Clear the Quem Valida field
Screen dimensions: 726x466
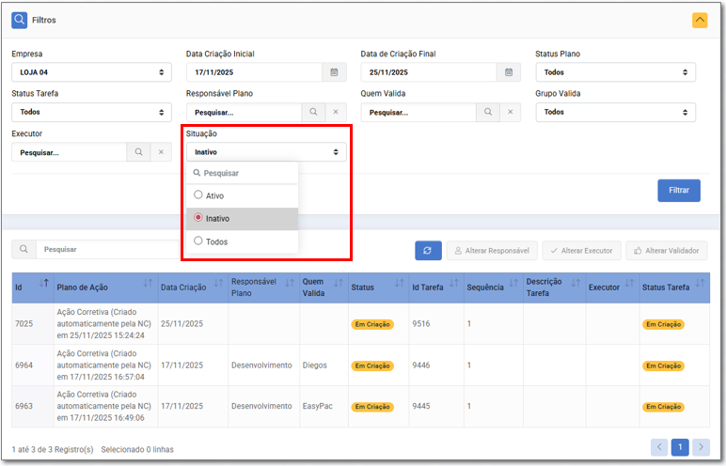tap(510, 112)
